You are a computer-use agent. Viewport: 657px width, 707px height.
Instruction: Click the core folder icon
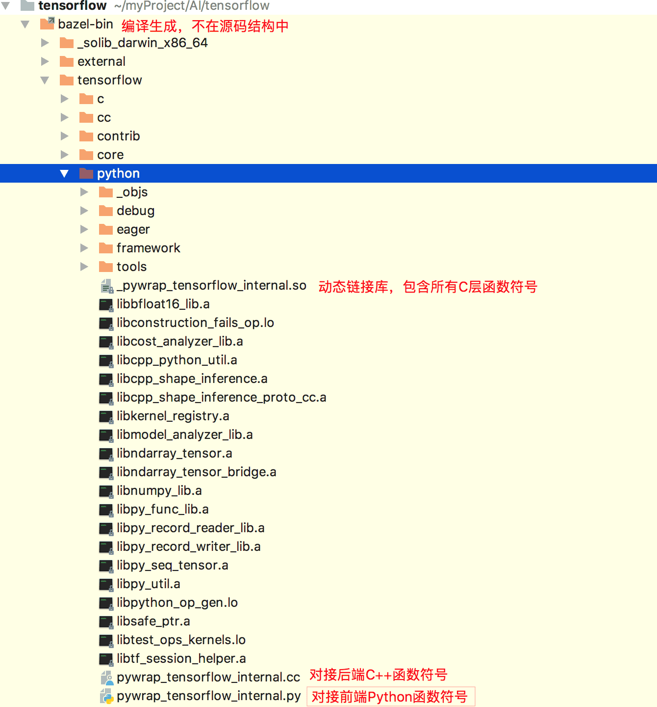(x=86, y=155)
